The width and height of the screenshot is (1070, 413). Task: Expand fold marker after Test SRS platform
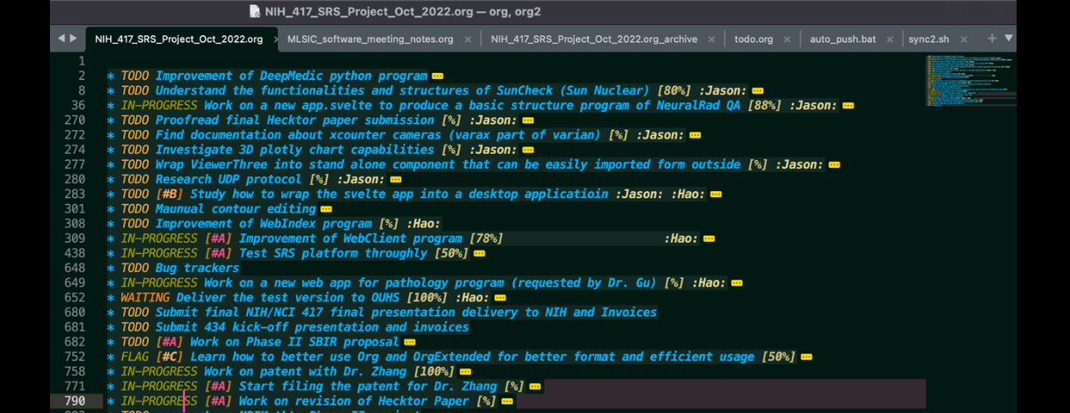tap(479, 254)
